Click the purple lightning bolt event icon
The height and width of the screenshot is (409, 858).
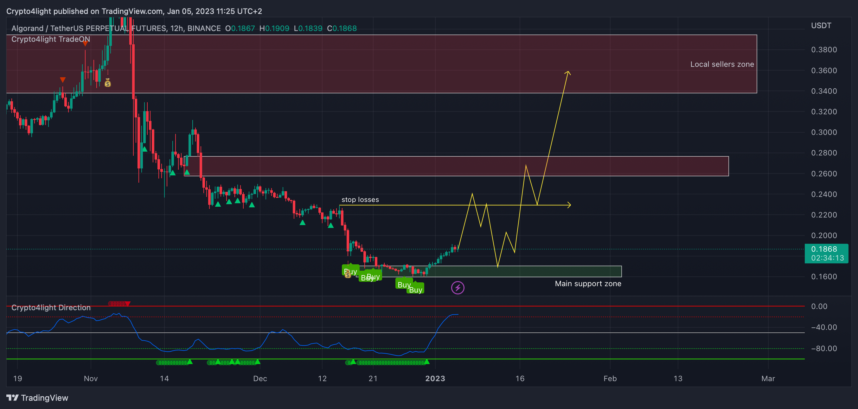(458, 288)
